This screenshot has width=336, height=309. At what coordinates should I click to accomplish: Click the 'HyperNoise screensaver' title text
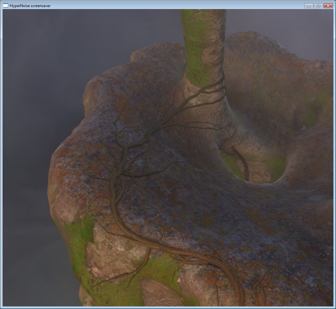pyautogui.click(x=30, y=6)
